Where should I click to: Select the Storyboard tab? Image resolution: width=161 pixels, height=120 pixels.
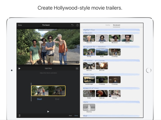coord(116,25)
